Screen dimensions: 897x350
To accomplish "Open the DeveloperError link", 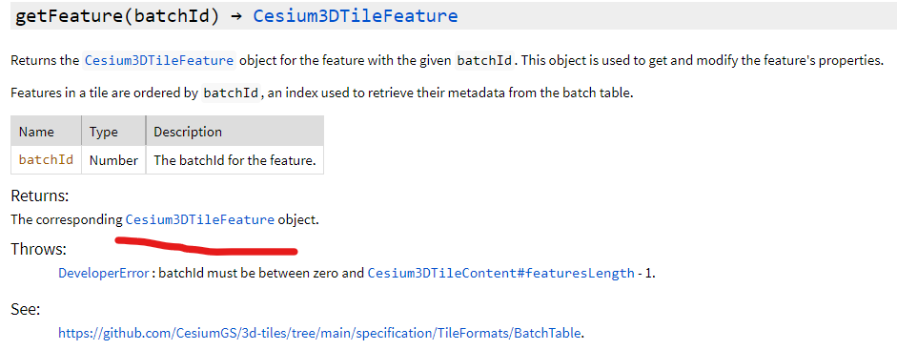I will click(104, 274).
